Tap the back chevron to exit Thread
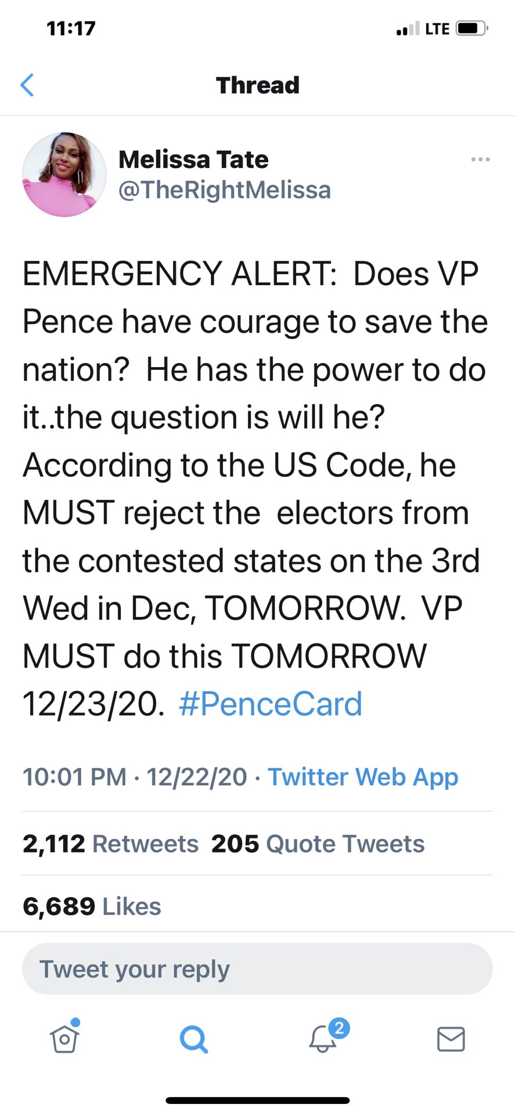Viewport: 515px width, 1115px height. [27, 85]
